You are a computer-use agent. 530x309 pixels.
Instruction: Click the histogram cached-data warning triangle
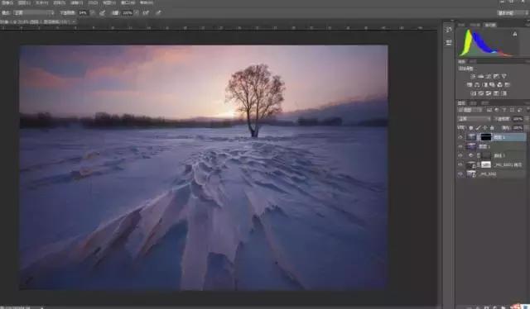515,34
